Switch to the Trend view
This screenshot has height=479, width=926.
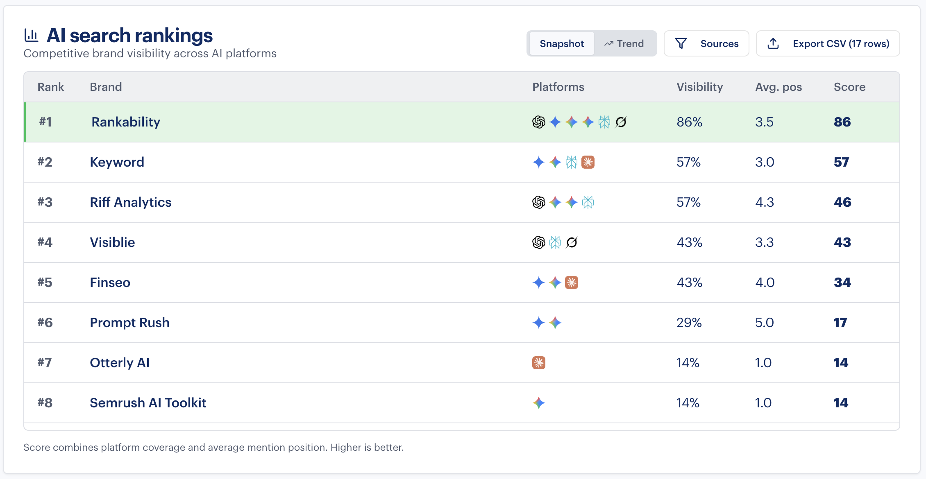(624, 43)
